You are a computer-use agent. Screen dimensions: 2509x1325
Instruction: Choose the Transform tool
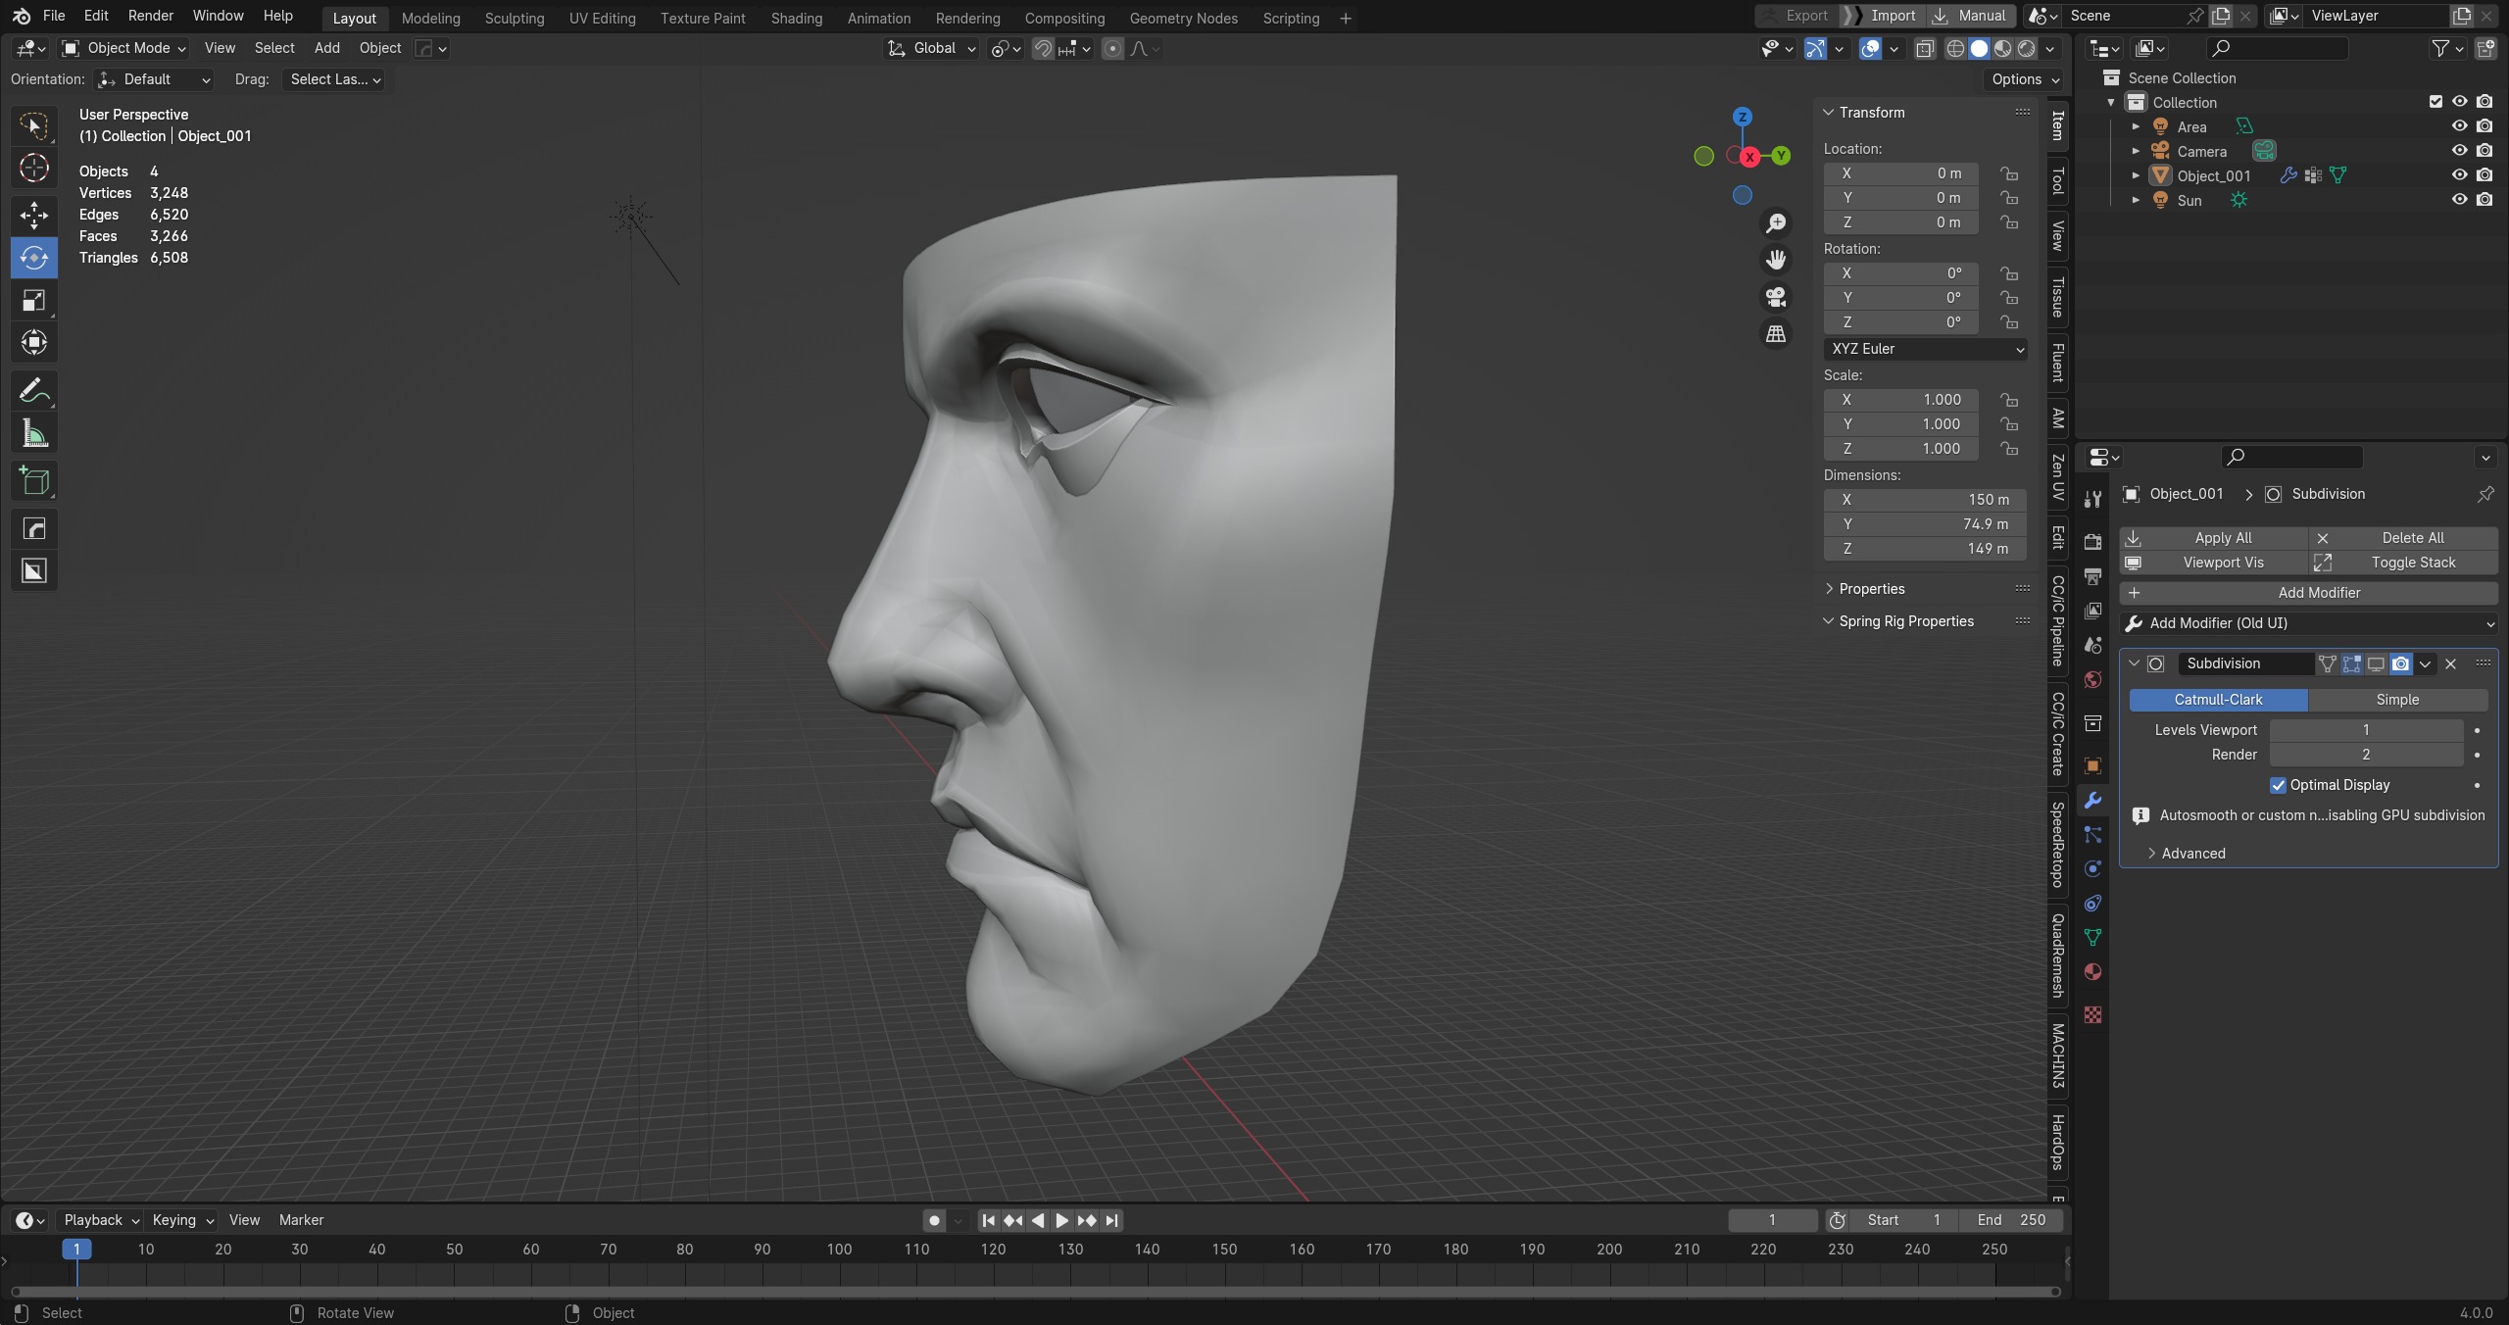(x=34, y=342)
